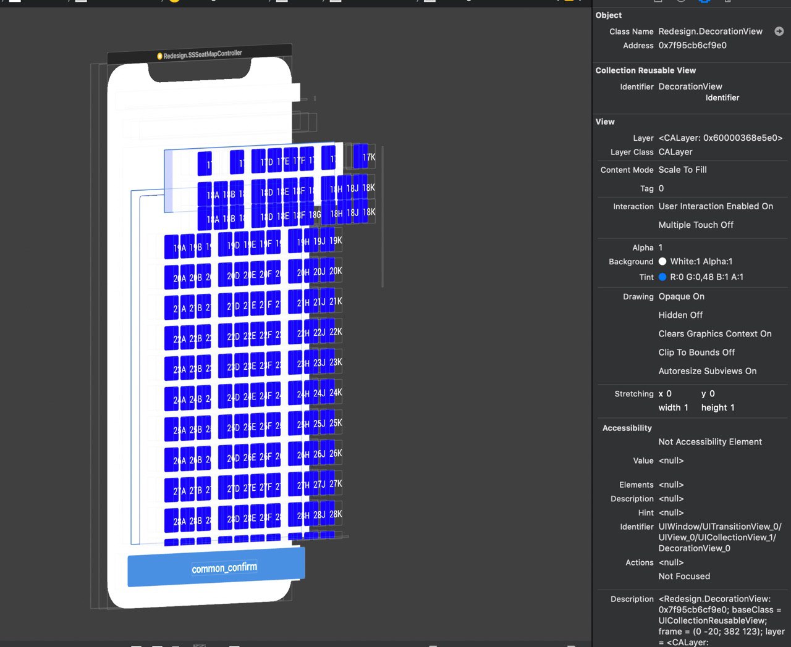Click the Hint row null value
The width and height of the screenshot is (791, 647).
671,513
